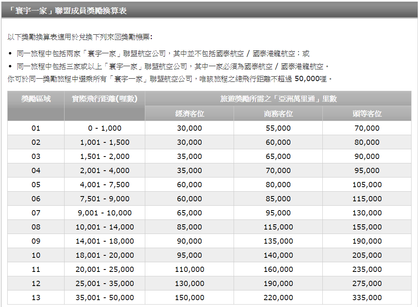
Task: Select distance cell 20,001 - 25,000
Action: [105, 269]
